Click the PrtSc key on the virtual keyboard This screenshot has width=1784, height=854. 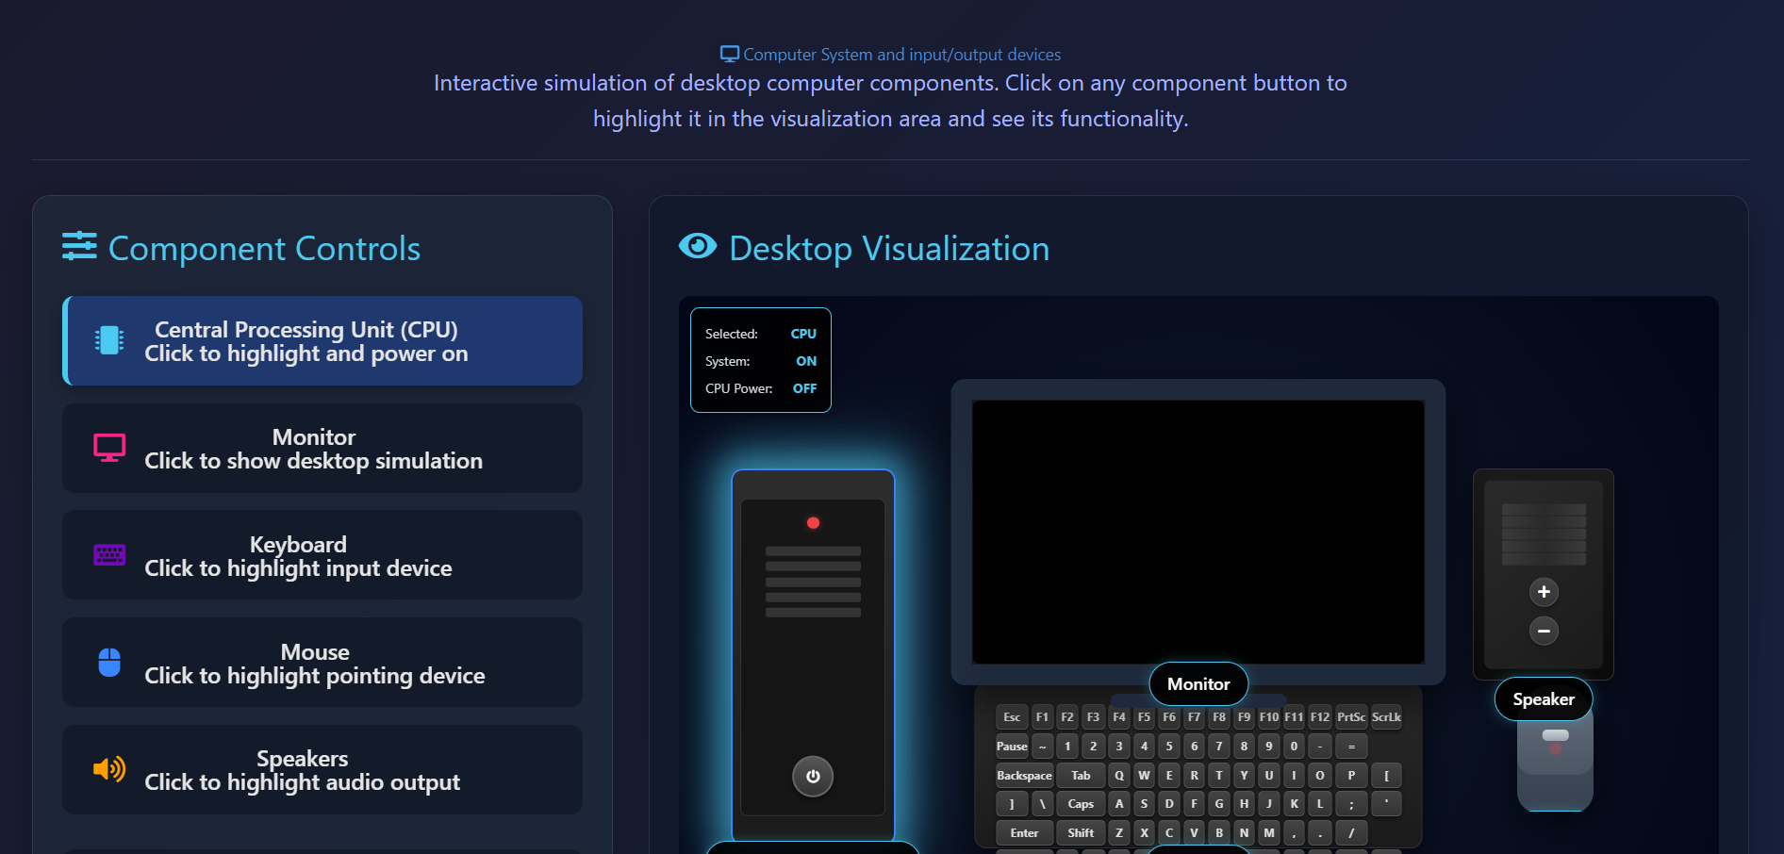tap(1351, 717)
